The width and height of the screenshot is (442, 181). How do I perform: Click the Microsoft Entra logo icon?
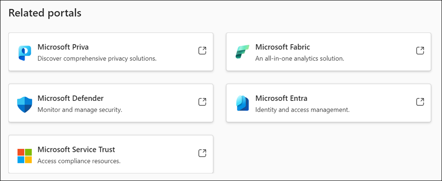[x=243, y=103]
